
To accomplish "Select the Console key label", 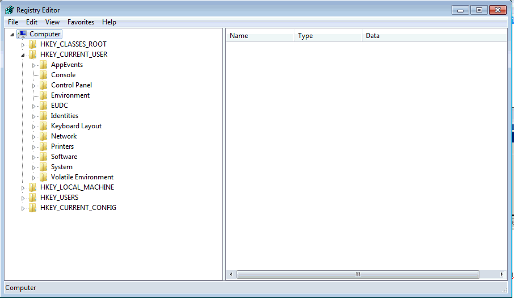I will (64, 75).
